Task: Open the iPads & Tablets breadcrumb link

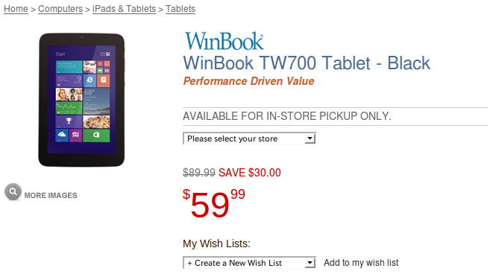Action: tap(125, 9)
